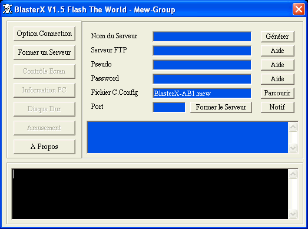Image resolution: width=308 pixels, height=229 pixels.
Task: Click the Port label
Action: [97, 107]
